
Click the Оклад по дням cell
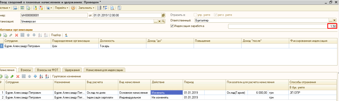click(102, 92)
